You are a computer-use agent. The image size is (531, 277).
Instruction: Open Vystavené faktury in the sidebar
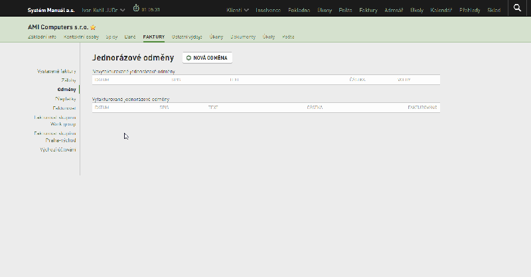tap(56, 71)
